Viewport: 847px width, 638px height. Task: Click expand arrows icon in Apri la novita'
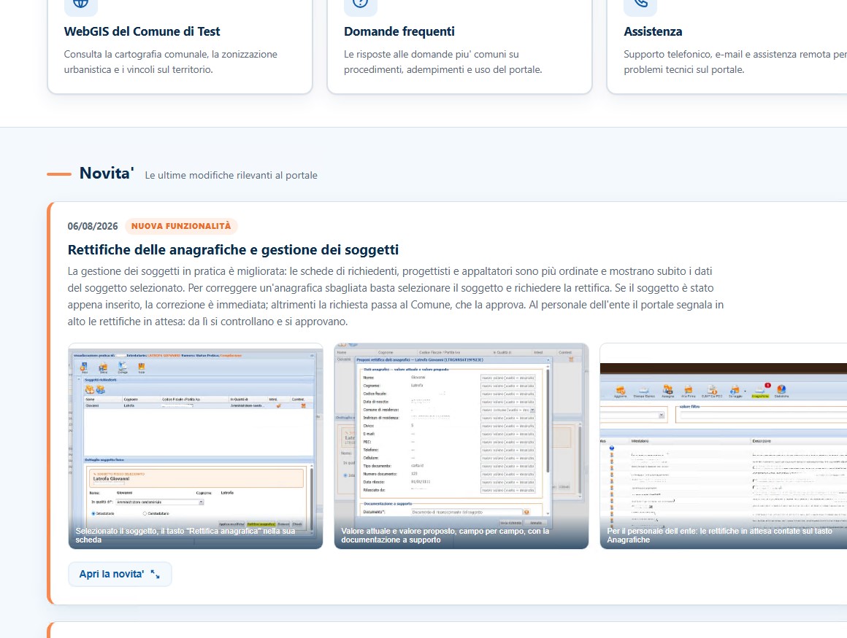click(155, 575)
